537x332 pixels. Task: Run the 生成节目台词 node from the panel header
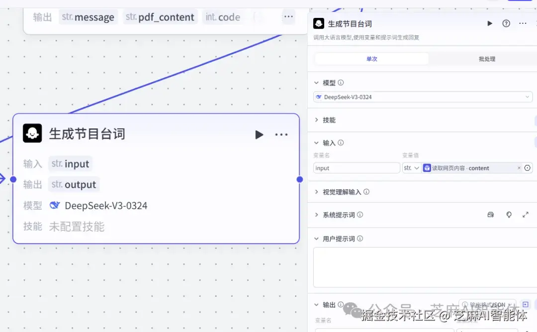(489, 23)
